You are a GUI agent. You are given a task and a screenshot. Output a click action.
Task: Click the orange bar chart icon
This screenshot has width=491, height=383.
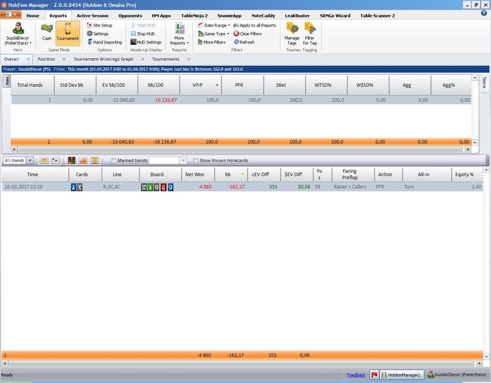[83, 161]
